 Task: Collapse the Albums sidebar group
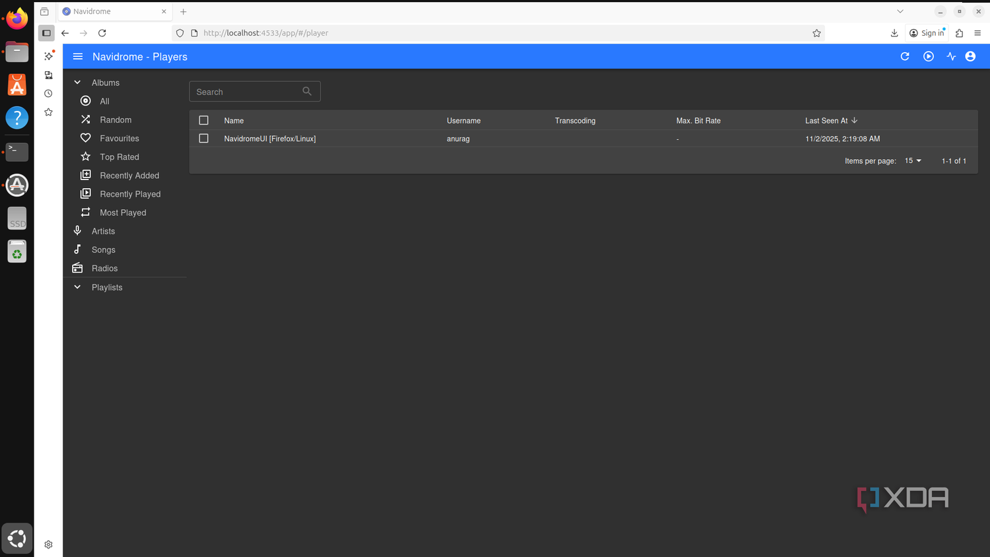(x=77, y=82)
